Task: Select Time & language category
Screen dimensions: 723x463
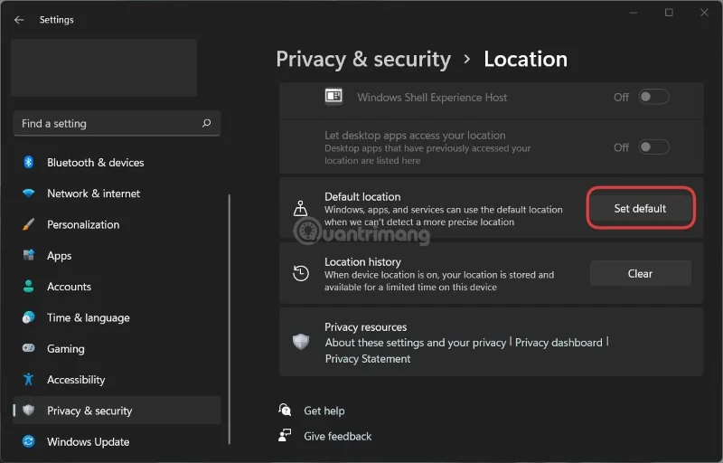Action: 117,317
